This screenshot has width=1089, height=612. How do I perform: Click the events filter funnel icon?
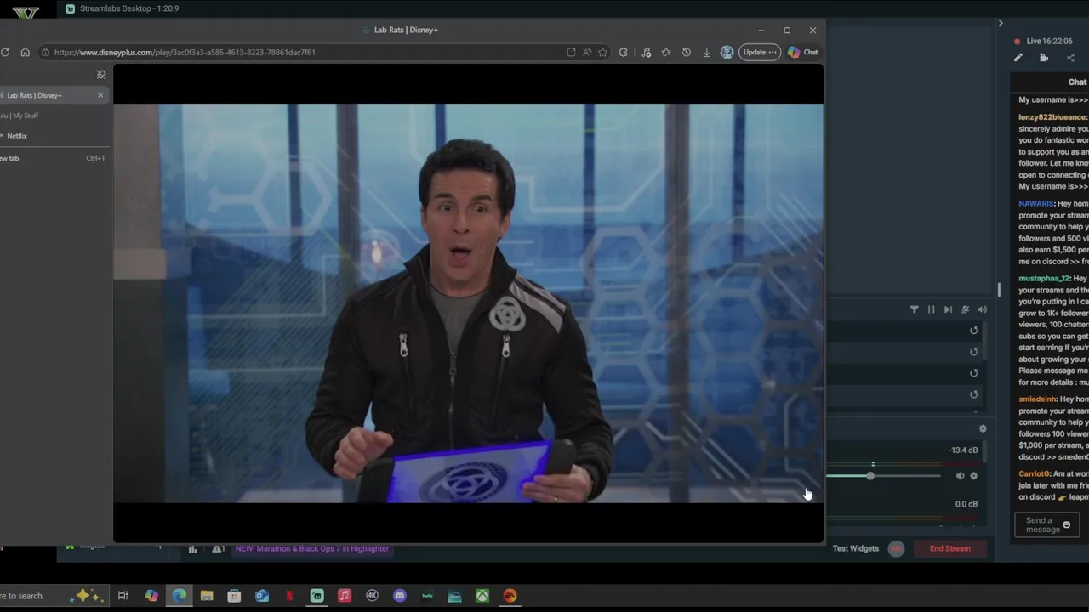[915, 309]
